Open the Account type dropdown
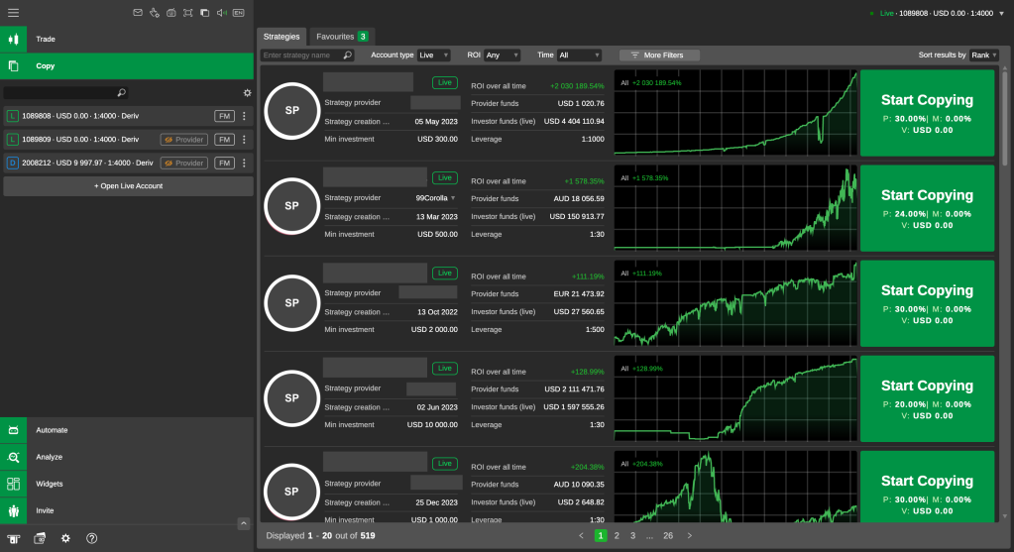1014x552 pixels. coord(433,55)
